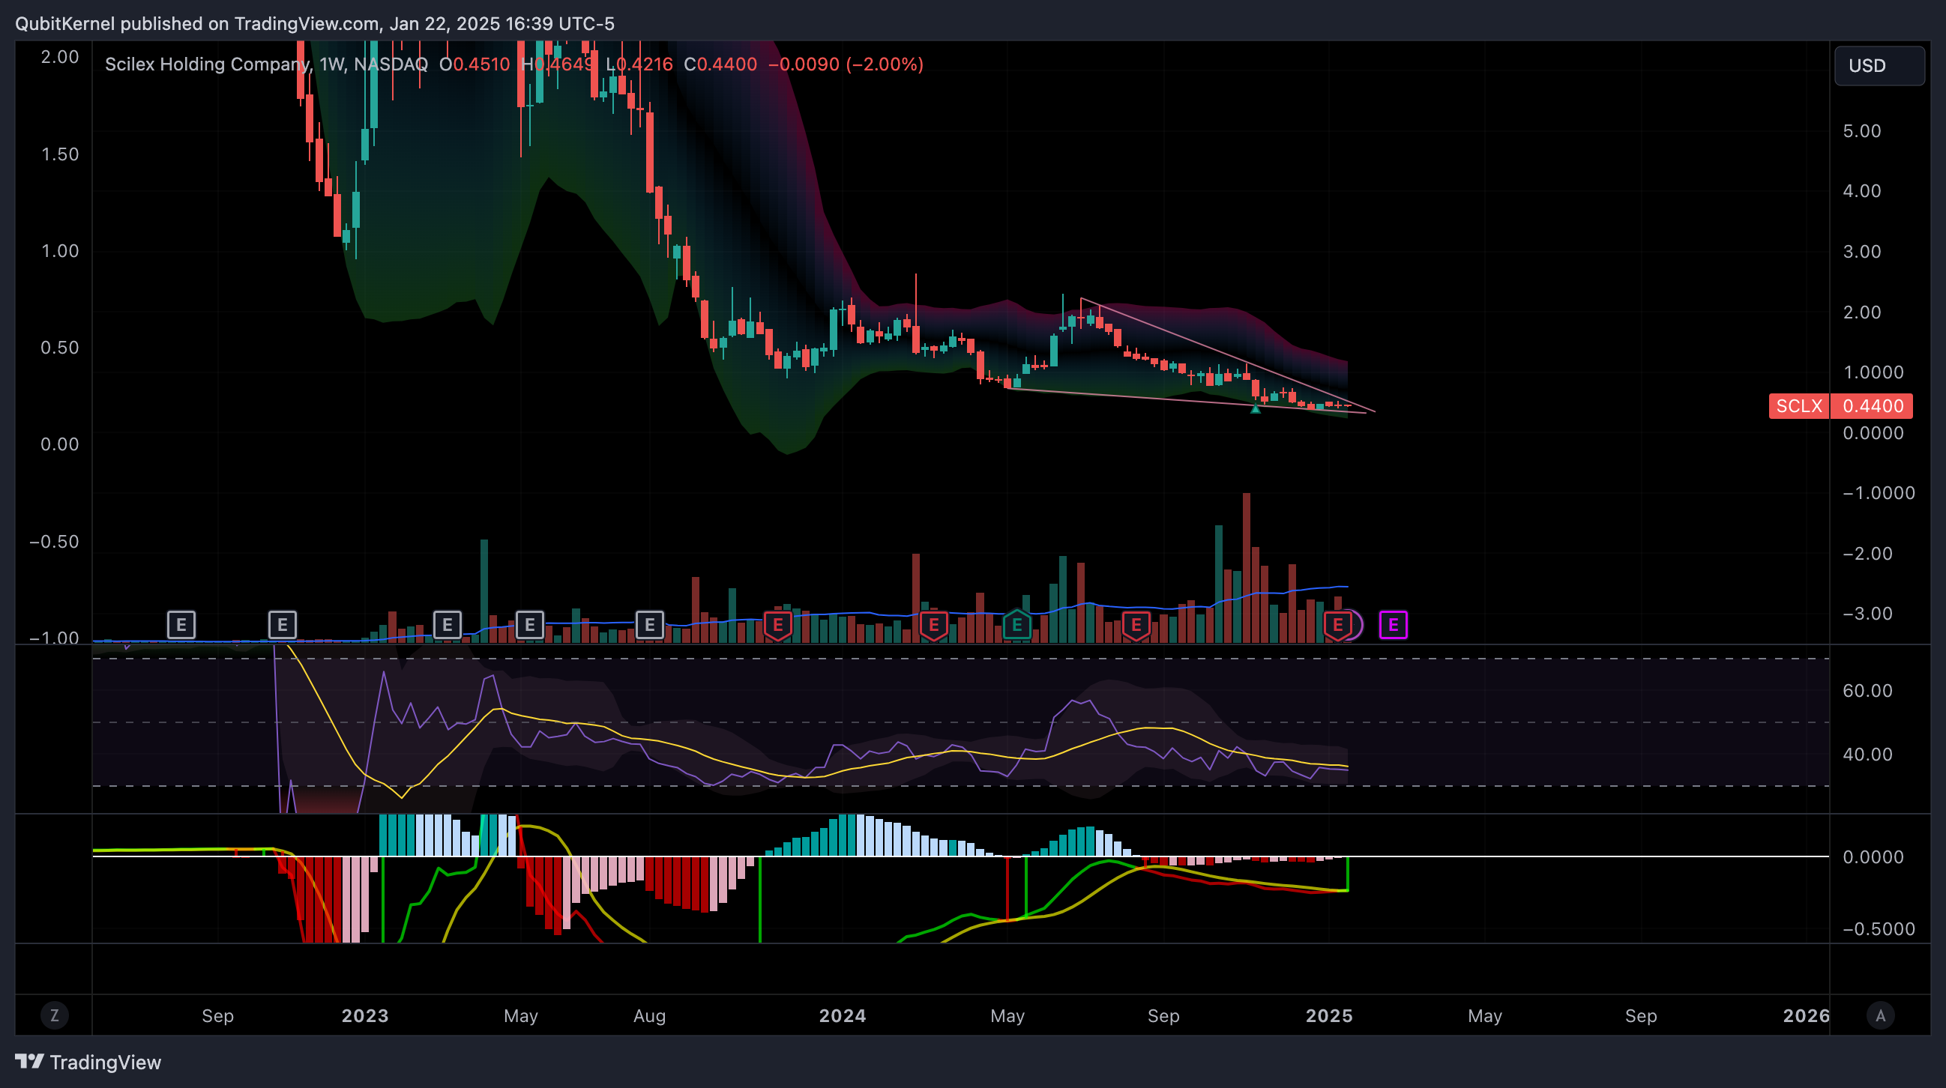1946x1088 pixels.
Task: Click the −0.0090 (−2.00%) change text
Action: point(846,64)
